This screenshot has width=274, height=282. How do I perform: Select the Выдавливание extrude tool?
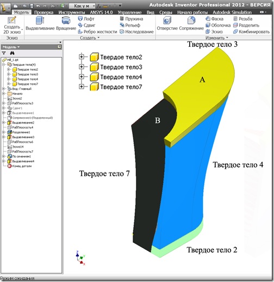[40, 23]
